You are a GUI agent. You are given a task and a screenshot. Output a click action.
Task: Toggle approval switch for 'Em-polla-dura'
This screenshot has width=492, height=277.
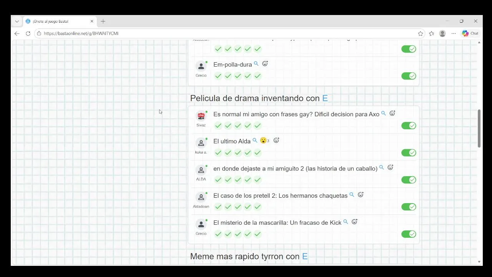pos(409,76)
